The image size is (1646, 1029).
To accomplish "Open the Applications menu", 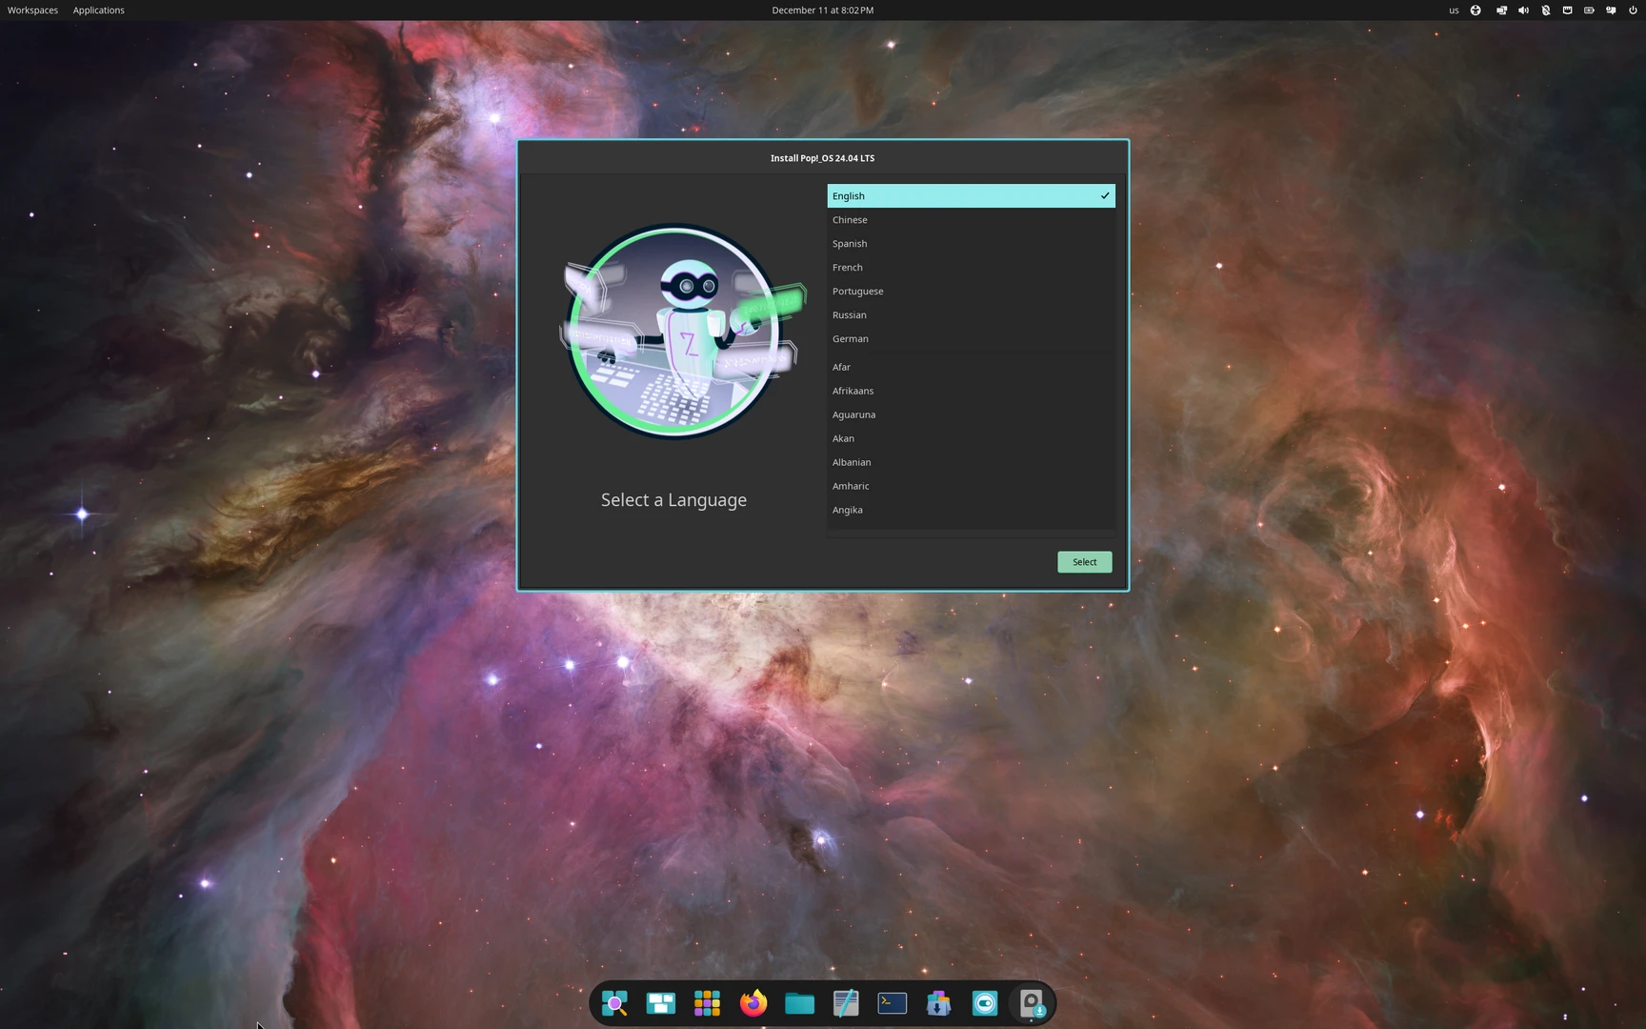I will [x=98, y=10].
